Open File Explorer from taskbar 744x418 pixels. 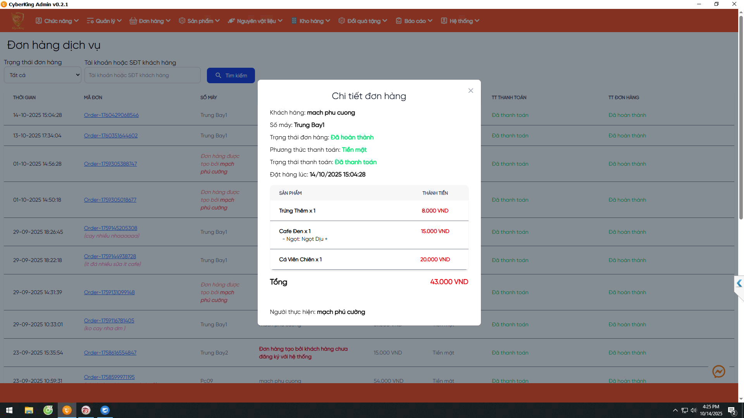pos(29,410)
